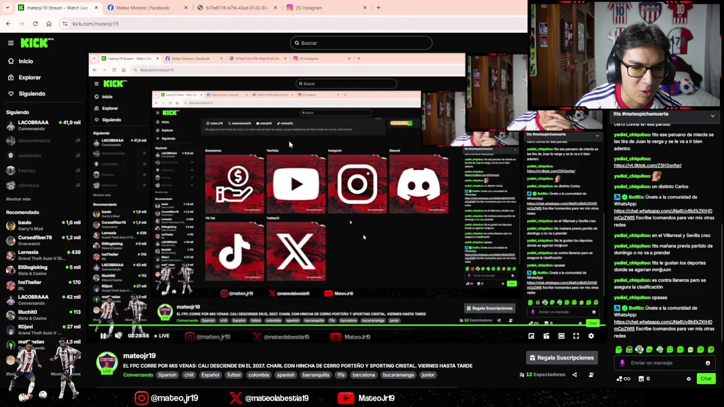Focus the Enviar un mensaje field
The image size is (724, 407).
[x=663, y=363]
